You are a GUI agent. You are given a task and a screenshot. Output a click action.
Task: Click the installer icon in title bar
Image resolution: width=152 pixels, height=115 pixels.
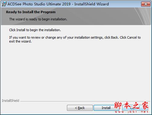point(4,4)
